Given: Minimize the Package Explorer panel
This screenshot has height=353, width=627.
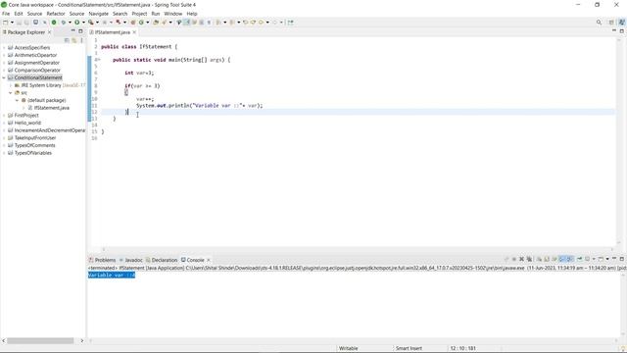Looking at the screenshot, I should (72, 31).
